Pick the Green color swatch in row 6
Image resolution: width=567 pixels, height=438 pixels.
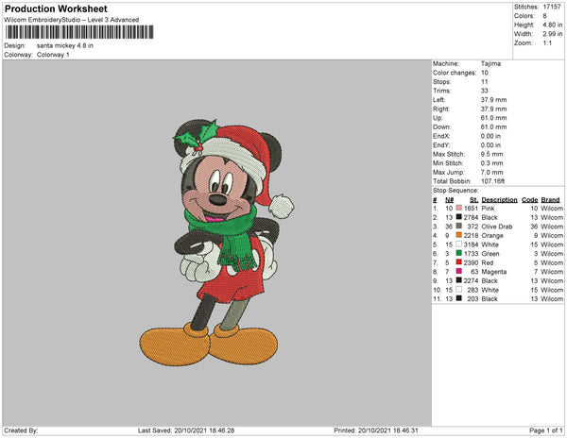(x=459, y=253)
